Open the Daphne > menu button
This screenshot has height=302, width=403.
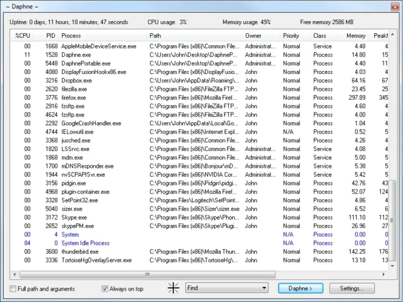point(300,288)
